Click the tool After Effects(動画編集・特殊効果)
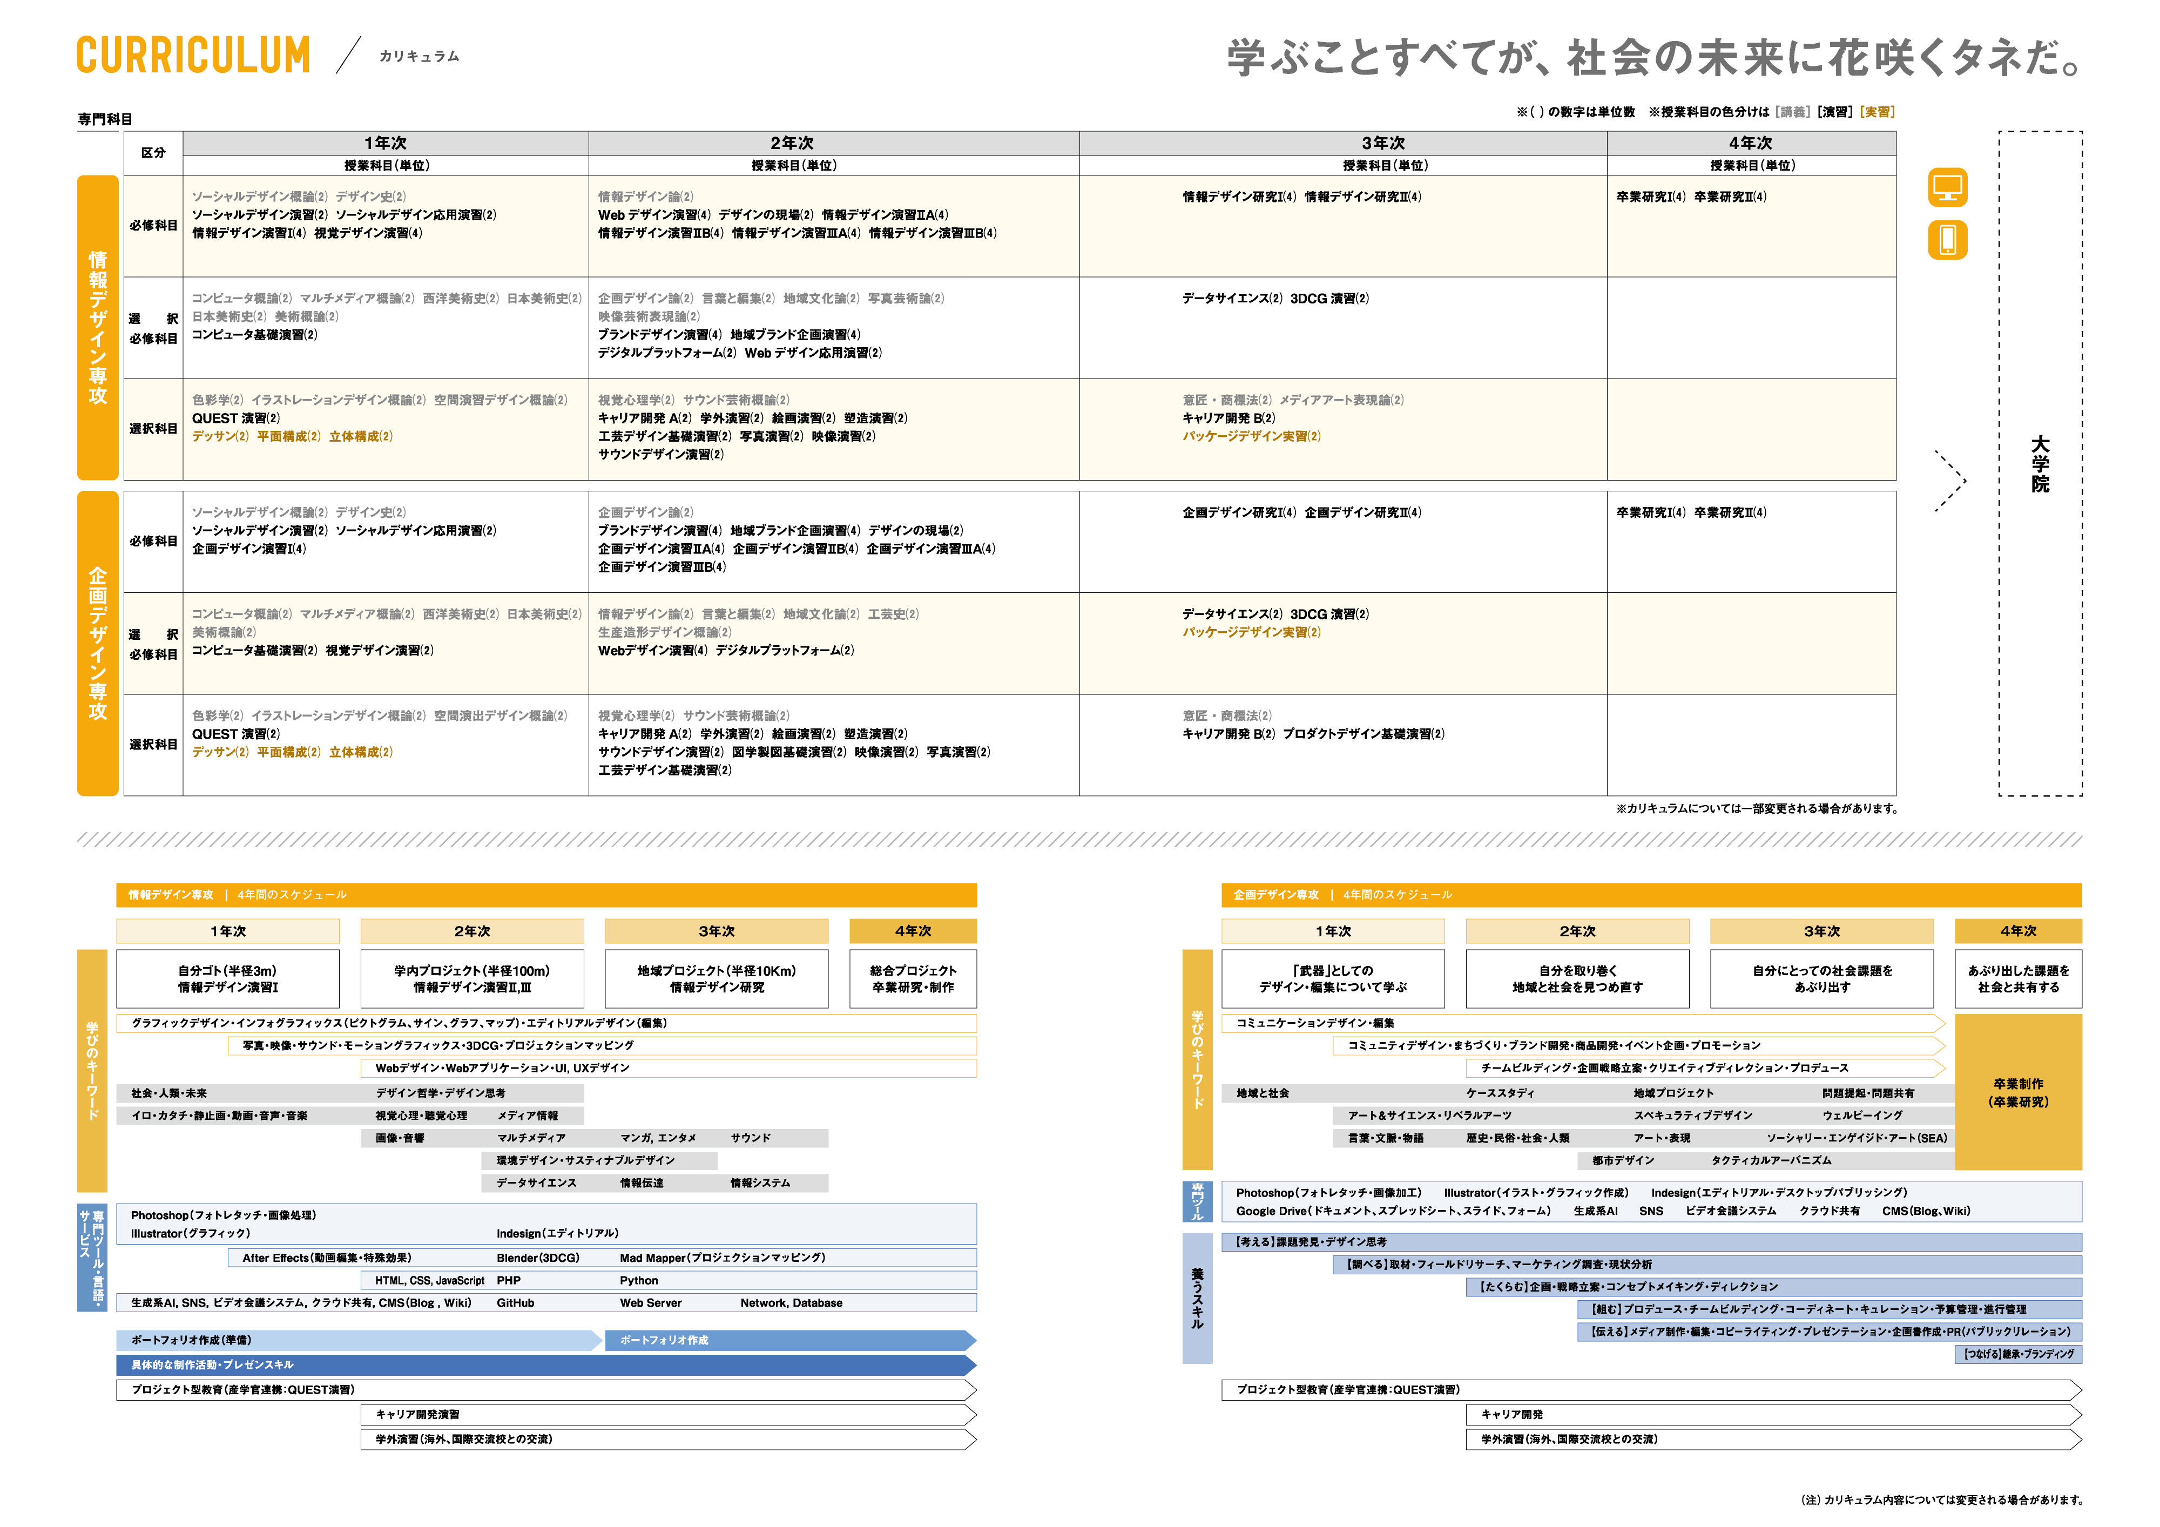The height and width of the screenshot is (1527, 2160). click(x=327, y=1258)
